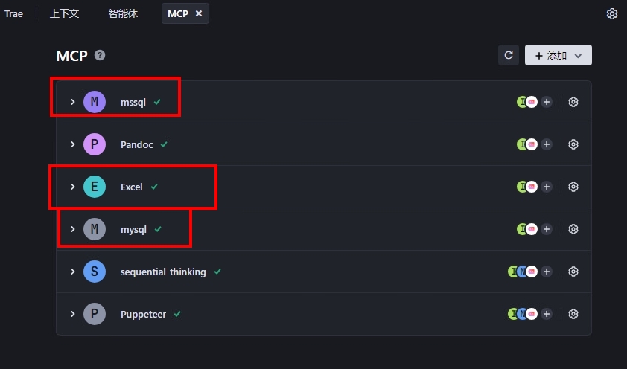This screenshot has height=369, width=627.
Task: Expand the sequential-thinking server details
Action: coord(73,272)
